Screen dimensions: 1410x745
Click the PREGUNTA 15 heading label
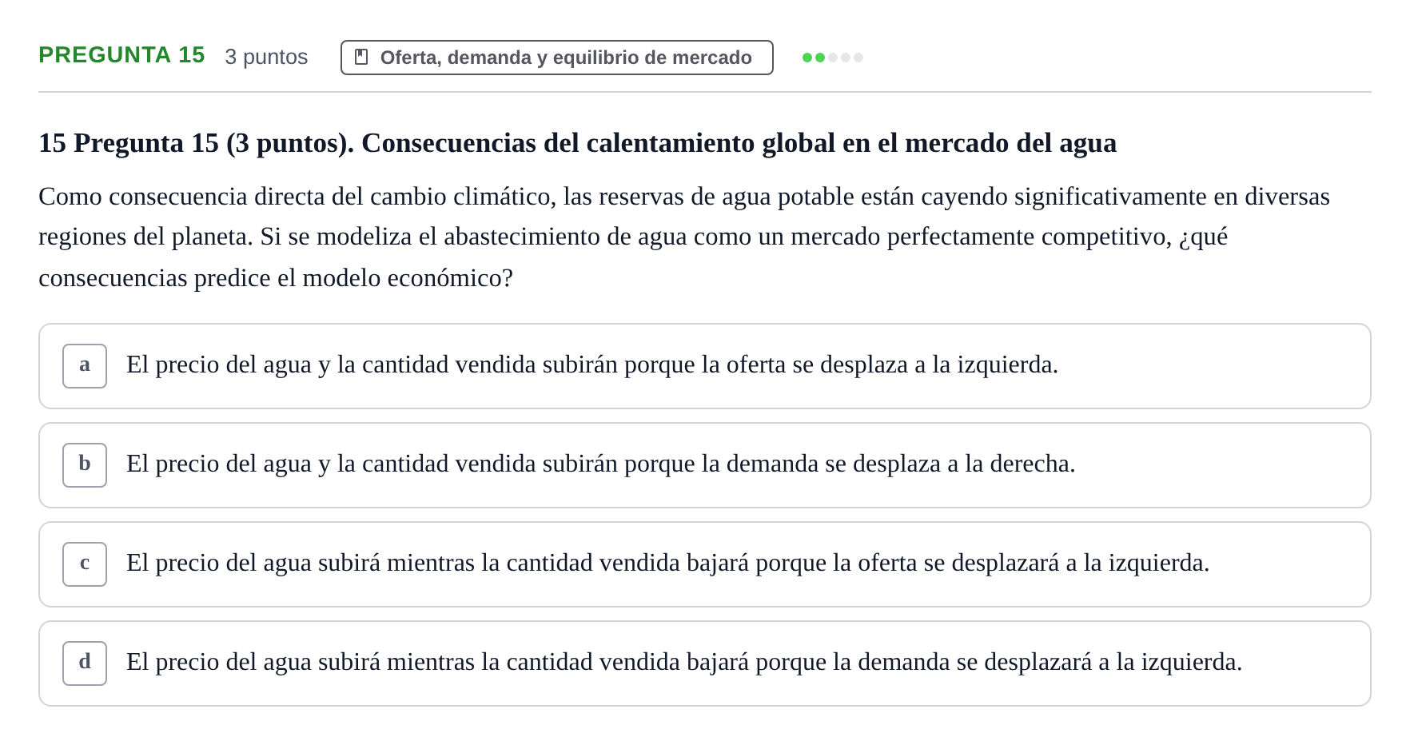(x=121, y=55)
